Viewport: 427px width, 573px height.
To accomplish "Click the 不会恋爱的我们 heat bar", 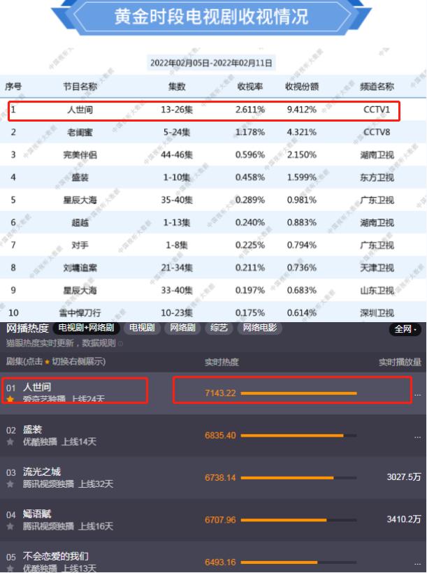I will [x=298, y=563].
